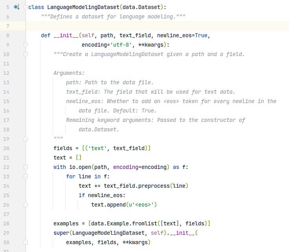289x252 pixels.
Task: Click the docstring end fold marker on line 19
Action: pyautogui.click(x=26, y=139)
